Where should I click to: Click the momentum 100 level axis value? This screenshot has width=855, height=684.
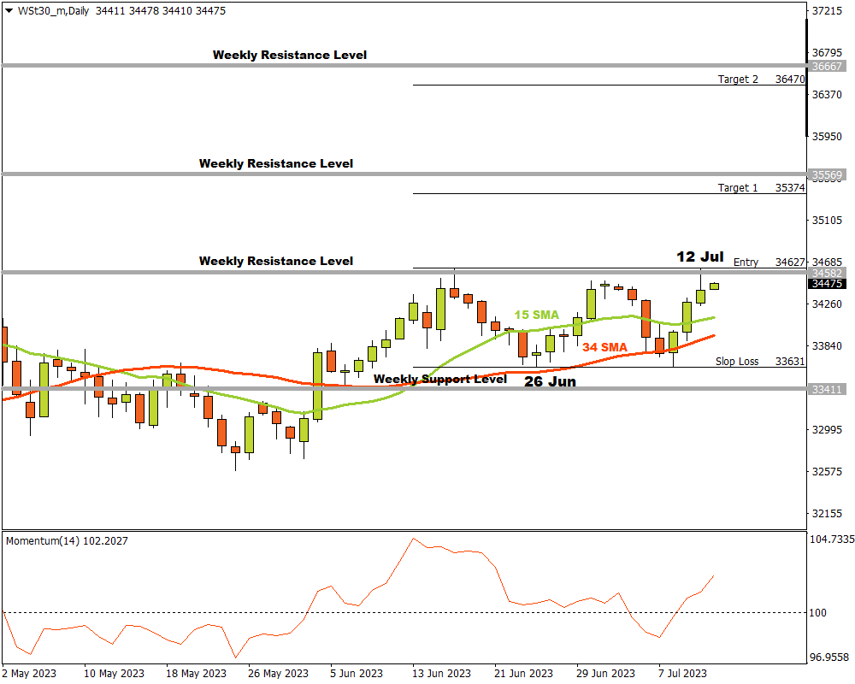click(820, 613)
